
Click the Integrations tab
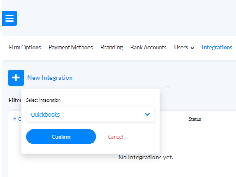[x=217, y=48]
